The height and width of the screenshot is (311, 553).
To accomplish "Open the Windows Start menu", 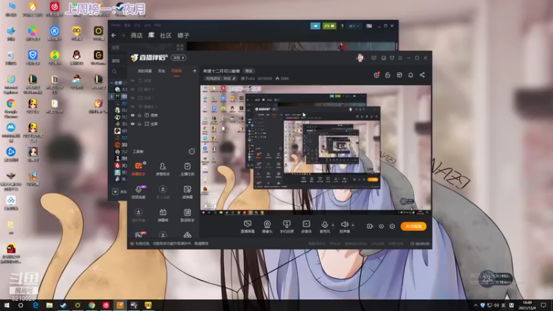I will pyautogui.click(x=6, y=305).
